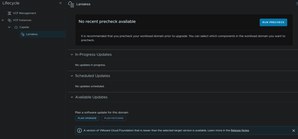
Task: Collapse the Capella tree node chevron
Action: click(9, 27)
